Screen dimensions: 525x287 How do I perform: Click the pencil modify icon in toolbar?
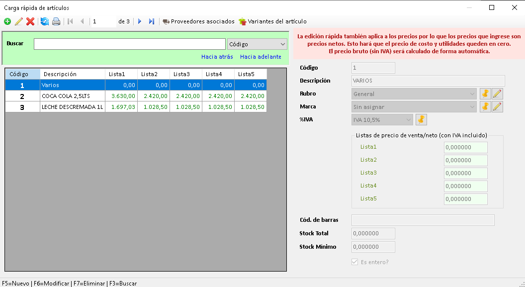click(x=19, y=21)
